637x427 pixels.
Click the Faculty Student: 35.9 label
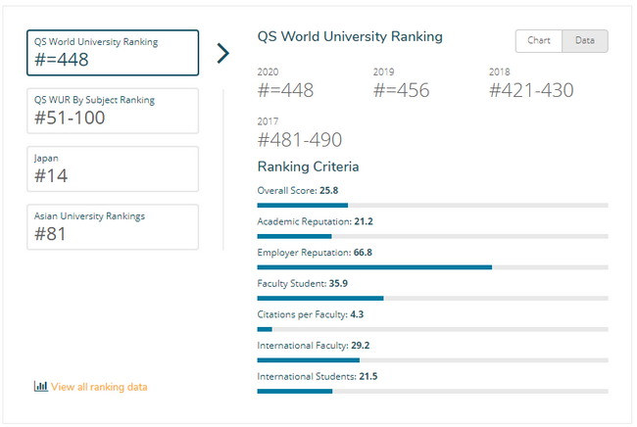pos(302,283)
